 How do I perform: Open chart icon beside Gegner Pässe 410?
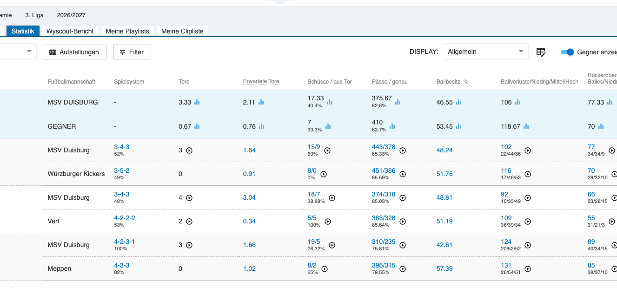392,126
